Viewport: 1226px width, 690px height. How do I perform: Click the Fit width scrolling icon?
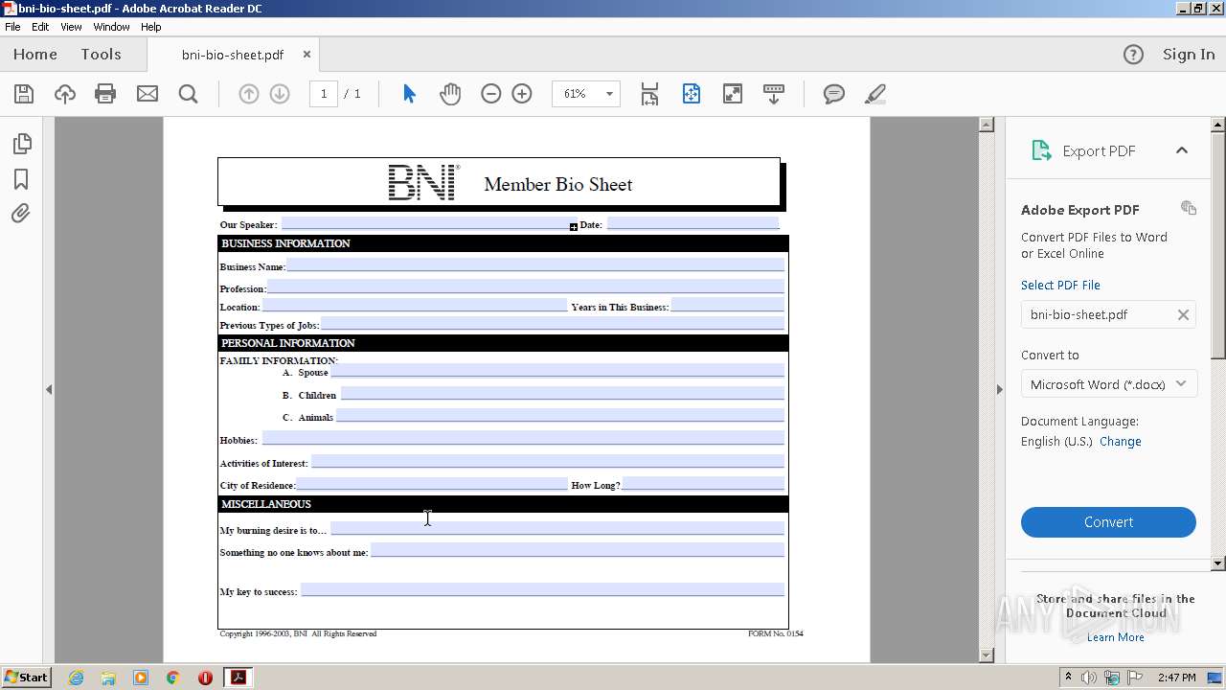(649, 94)
